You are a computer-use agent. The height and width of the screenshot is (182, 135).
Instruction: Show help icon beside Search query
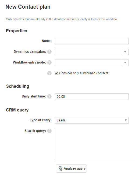(49, 131)
